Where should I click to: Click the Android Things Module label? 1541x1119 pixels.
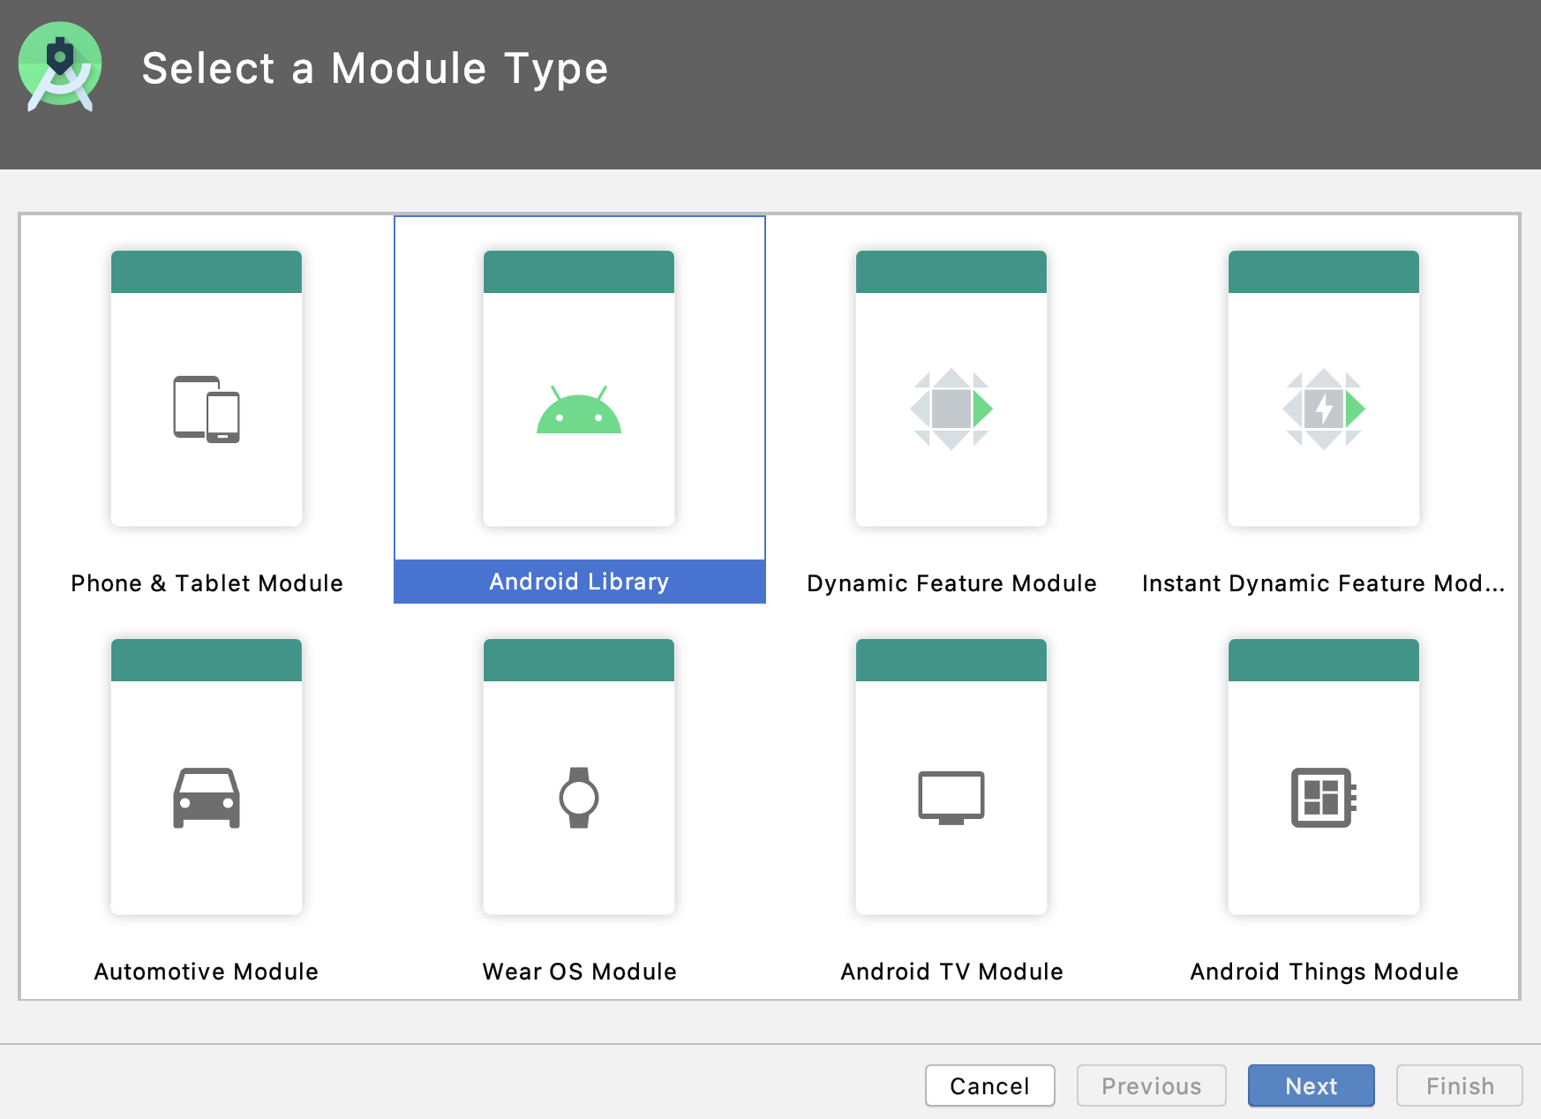(x=1324, y=972)
